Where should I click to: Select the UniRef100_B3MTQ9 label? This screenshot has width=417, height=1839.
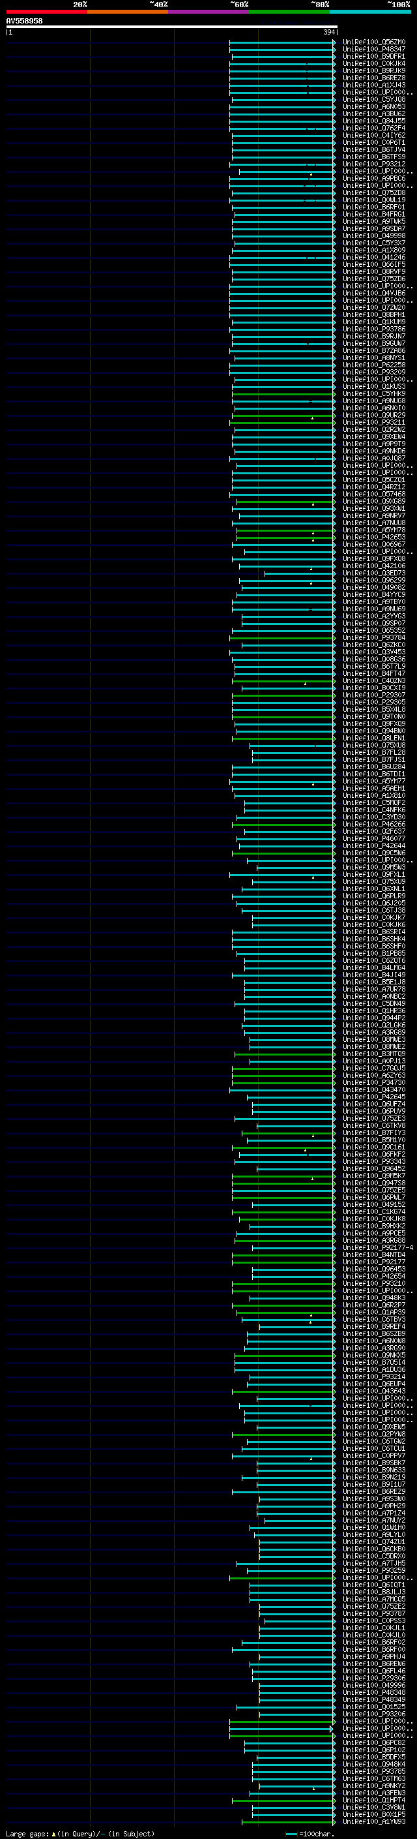[374, 1054]
